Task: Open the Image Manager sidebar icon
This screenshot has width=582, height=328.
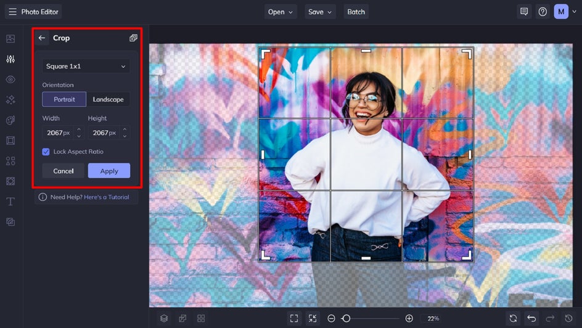Action: tap(10, 39)
